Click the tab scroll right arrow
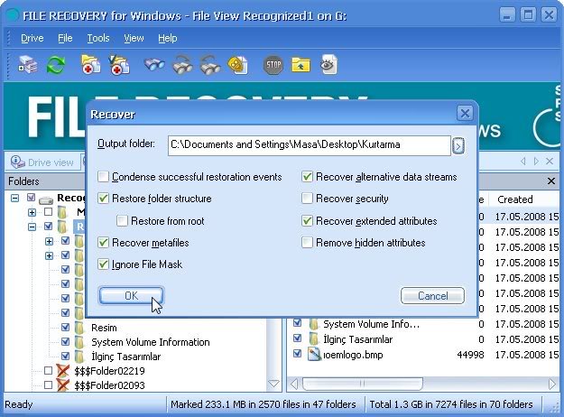Image resolution: width=564 pixels, height=417 pixels. [x=536, y=162]
